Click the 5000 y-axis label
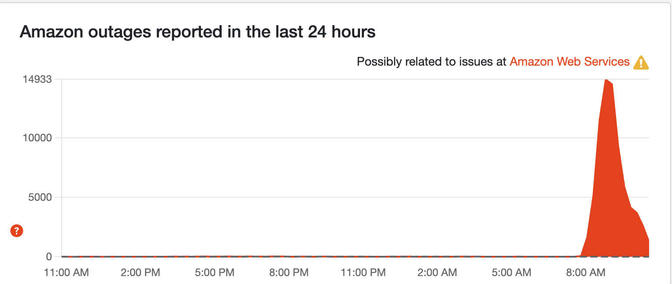The image size is (672, 284). (40, 197)
